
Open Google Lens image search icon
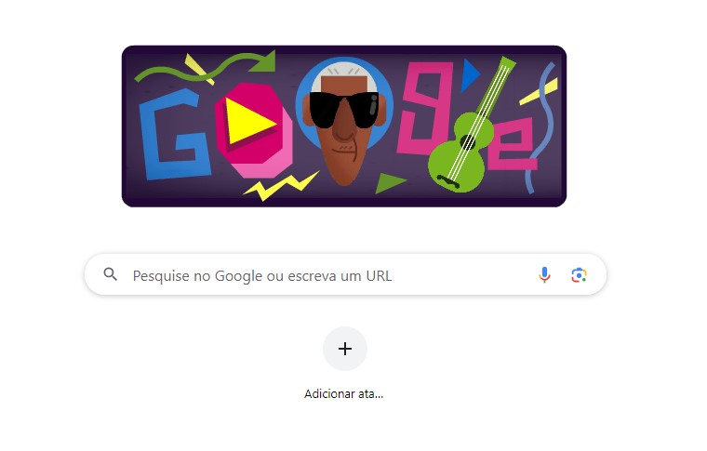click(x=579, y=275)
